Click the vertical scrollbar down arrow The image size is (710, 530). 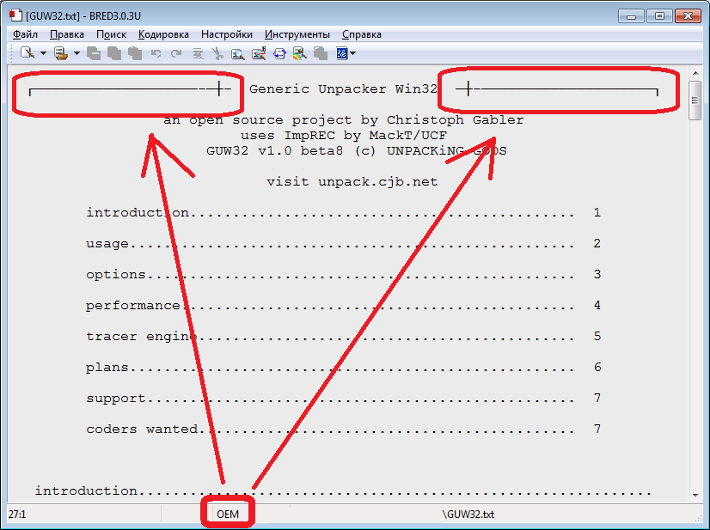[x=695, y=496]
